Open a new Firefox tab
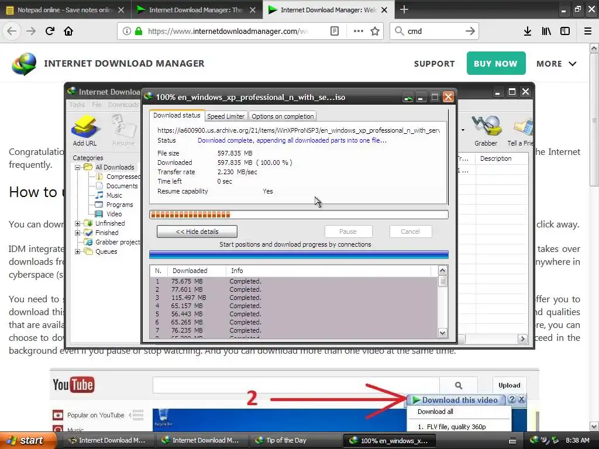Viewport: 599px width, 449px height. click(404, 9)
